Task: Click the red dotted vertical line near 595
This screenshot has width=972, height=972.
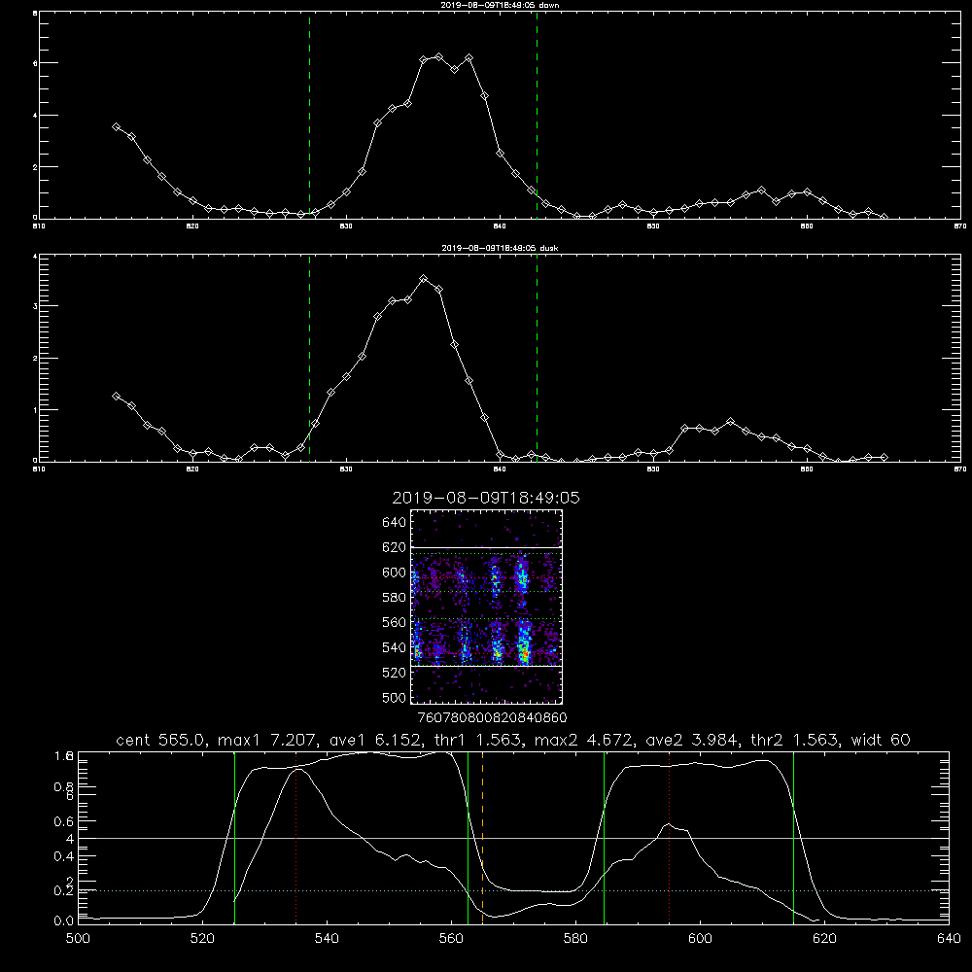Action: [x=669, y=837]
